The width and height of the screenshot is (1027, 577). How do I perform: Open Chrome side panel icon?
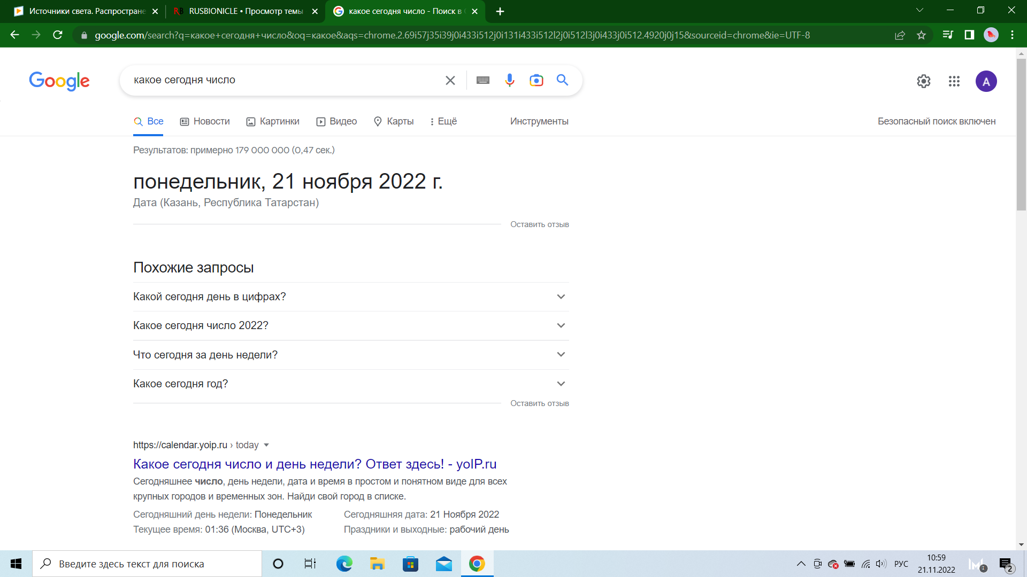tap(969, 35)
